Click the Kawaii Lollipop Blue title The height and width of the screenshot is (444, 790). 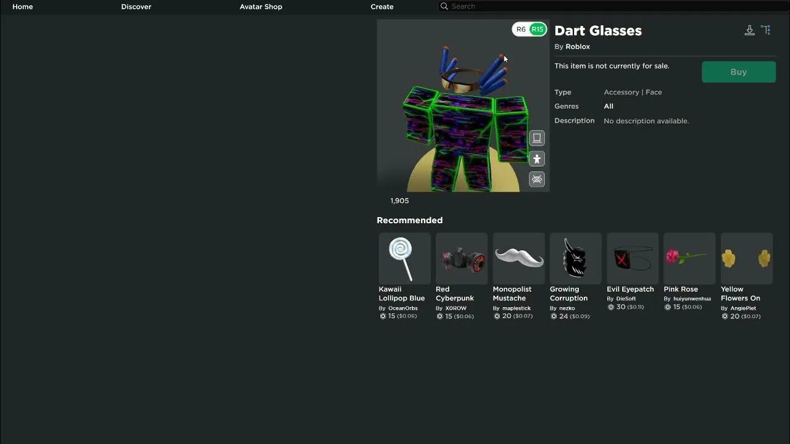point(402,294)
